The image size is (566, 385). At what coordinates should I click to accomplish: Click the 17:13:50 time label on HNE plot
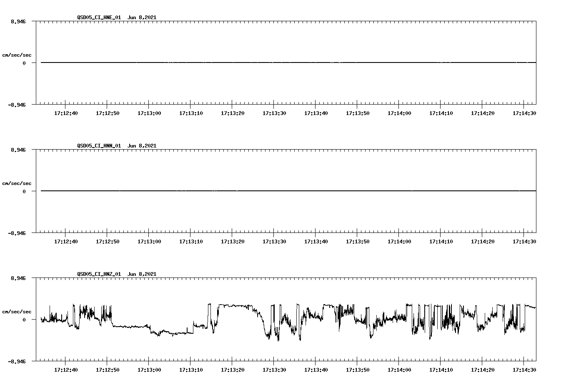click(358, 113)
